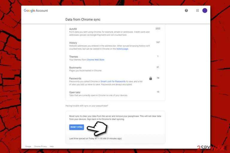The image size is (230, 153).
Task: Open the Google apps grid icon
Action: click(x=197, y=10)
